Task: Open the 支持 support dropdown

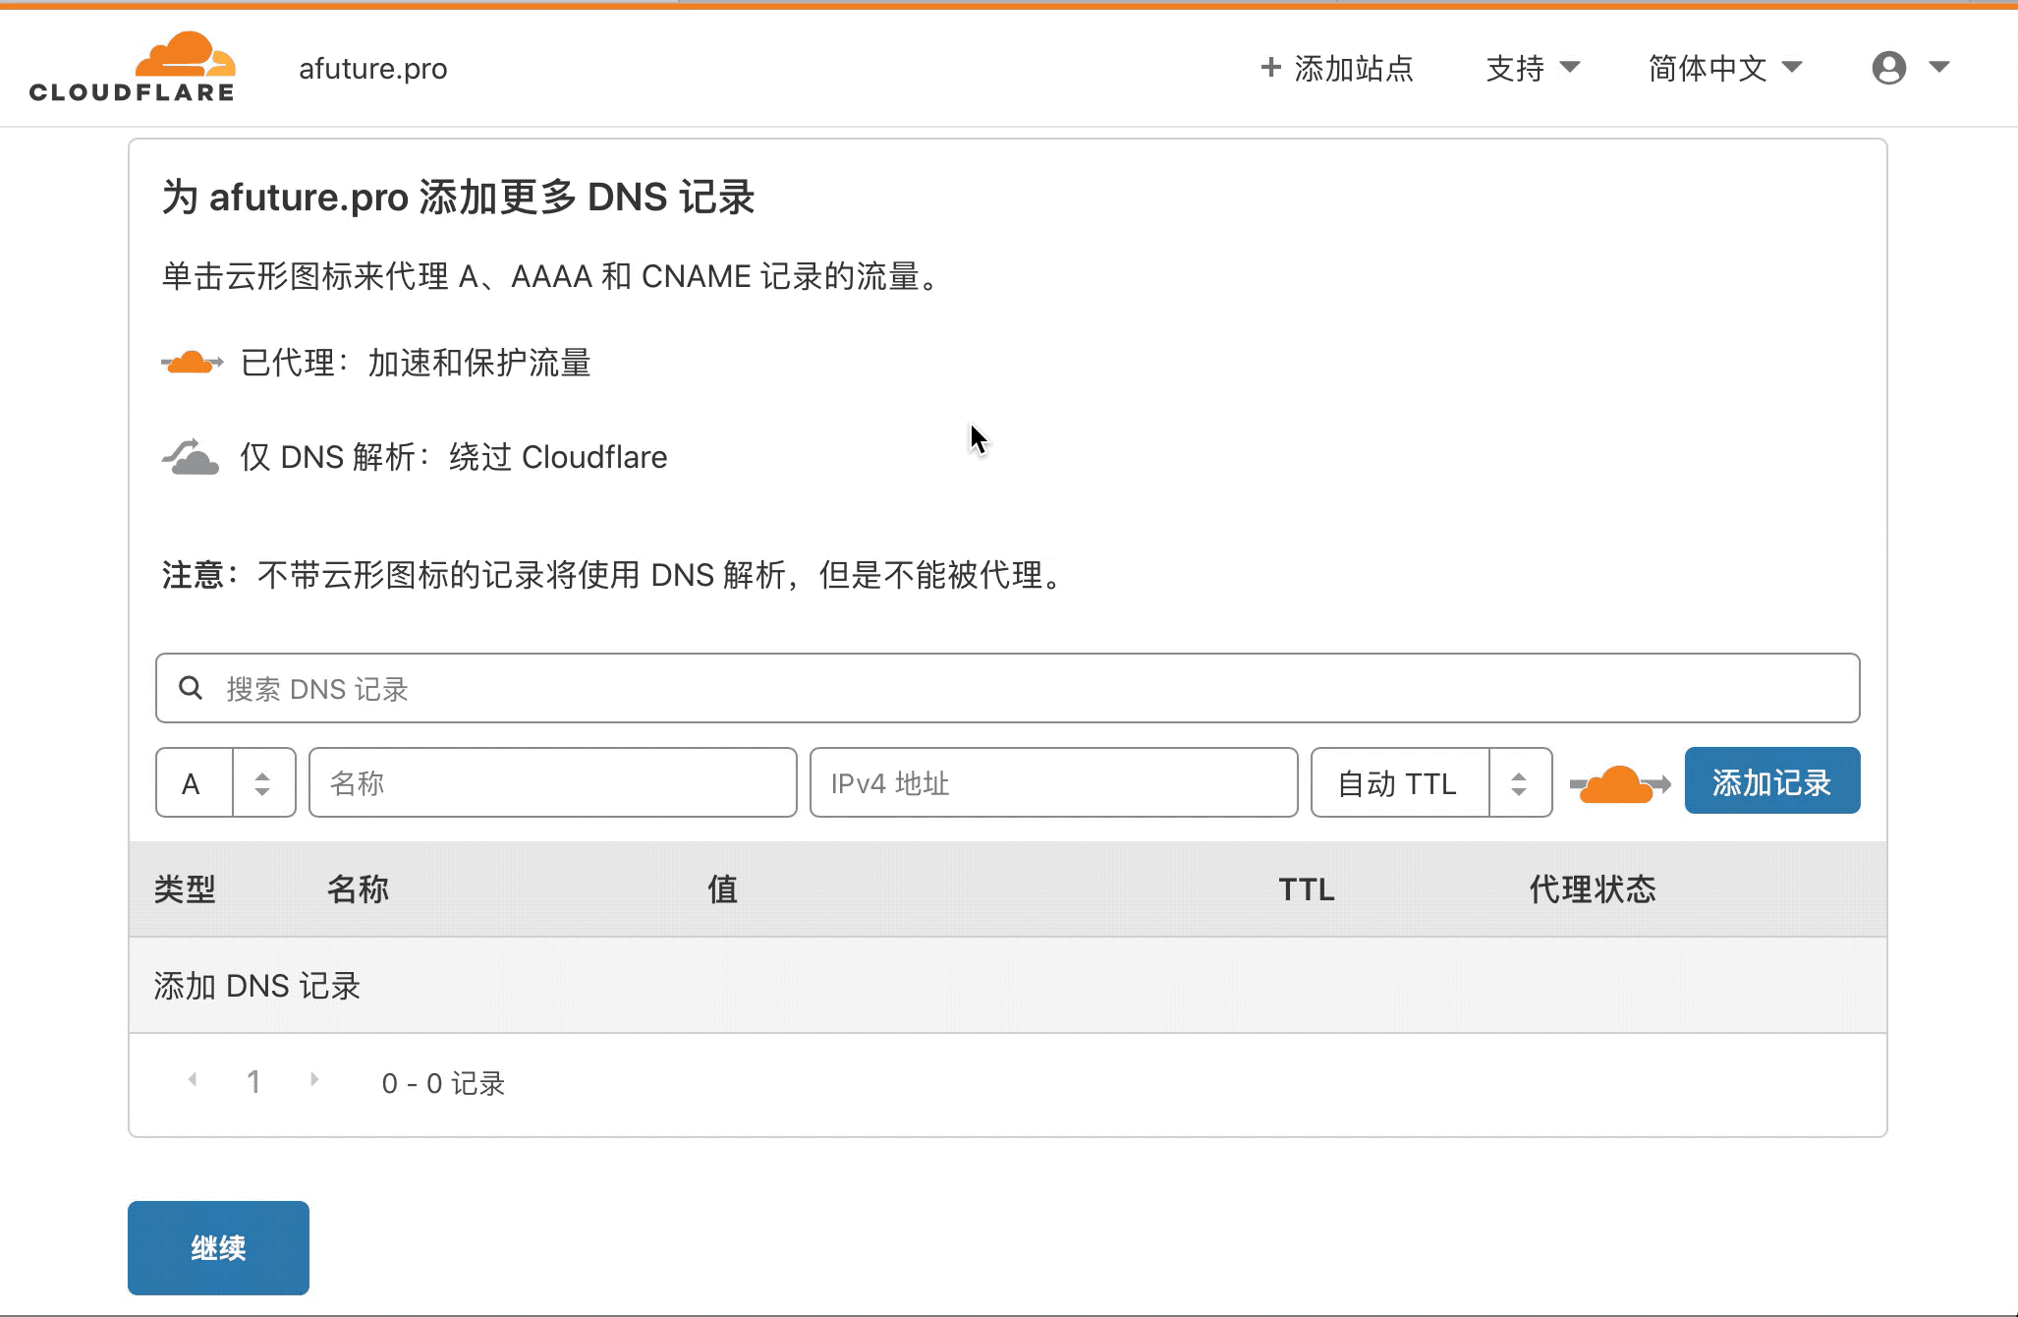Action: coord(1533,68)
